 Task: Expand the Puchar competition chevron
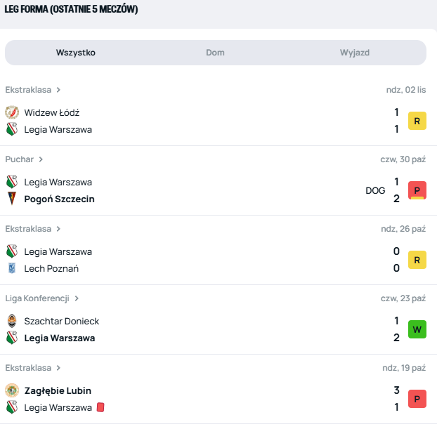[x=41, y=159]
